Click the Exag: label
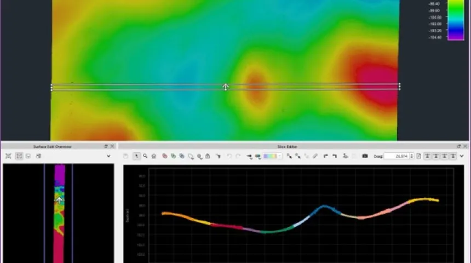Viewport: 471px width, 263px height. tap(378, 156)
